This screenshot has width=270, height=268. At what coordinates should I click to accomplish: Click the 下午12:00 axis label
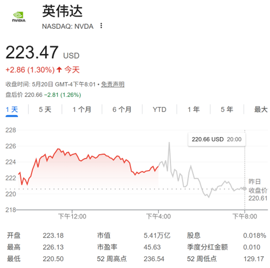[x=72, y=216]
